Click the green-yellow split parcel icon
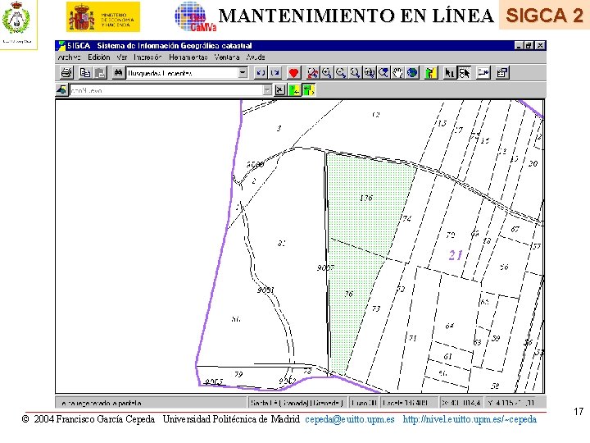The image size is (590, 443). pyautogui.click(x=309, y=90)
